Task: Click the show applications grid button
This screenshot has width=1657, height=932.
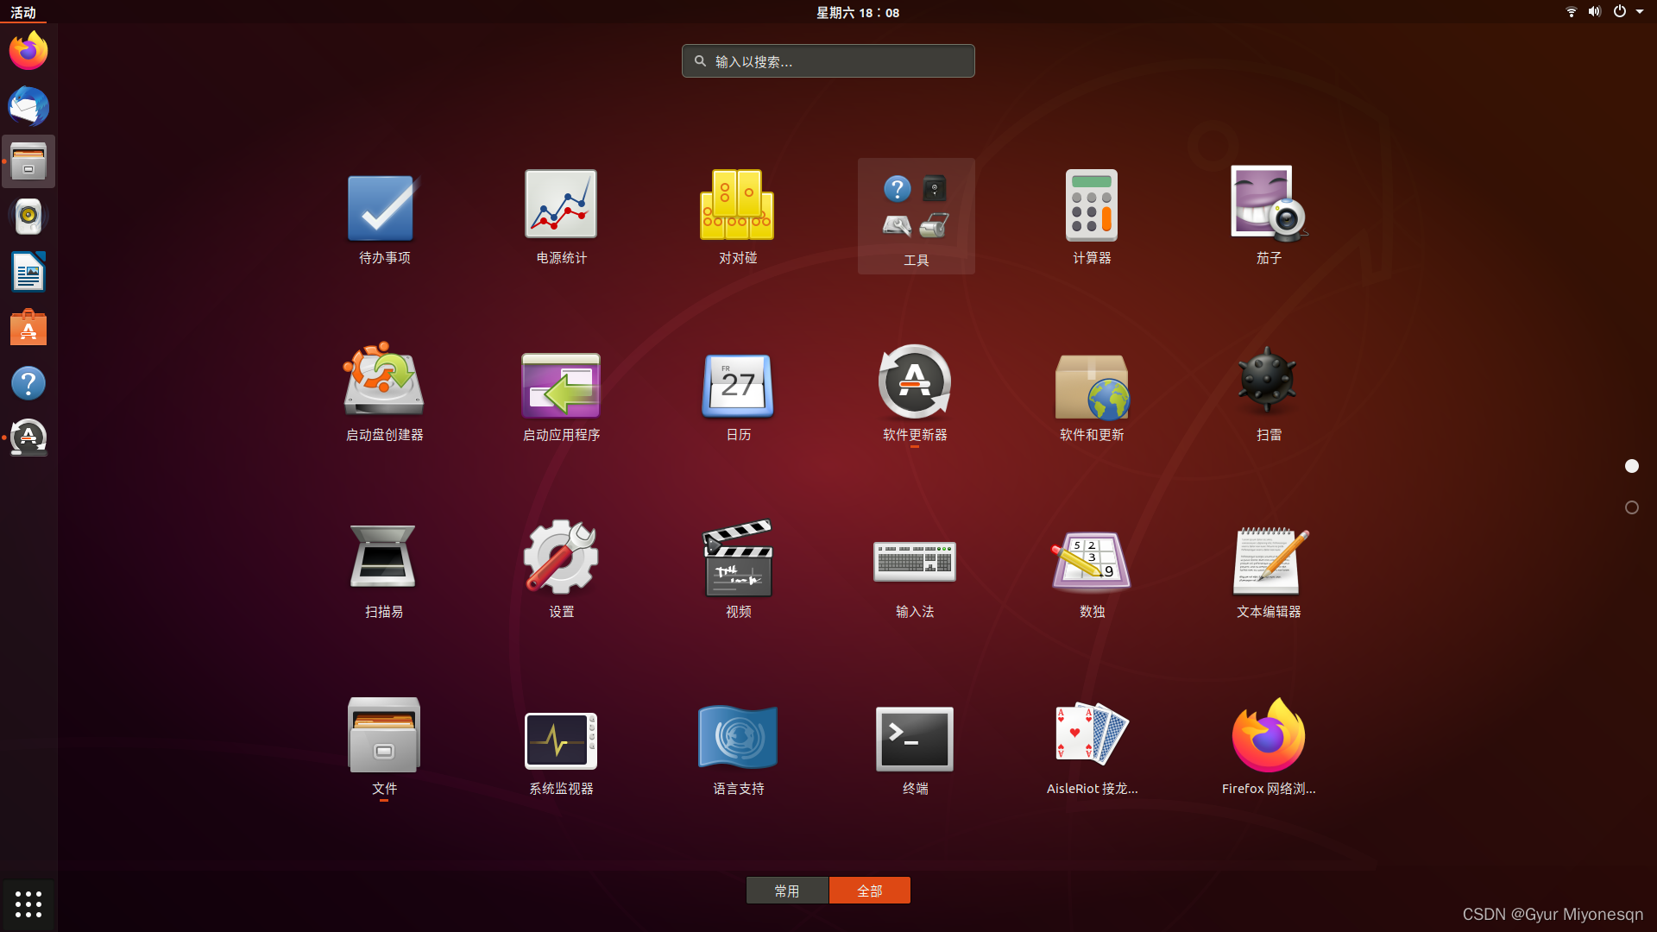Action: click(x=28, y=904)
